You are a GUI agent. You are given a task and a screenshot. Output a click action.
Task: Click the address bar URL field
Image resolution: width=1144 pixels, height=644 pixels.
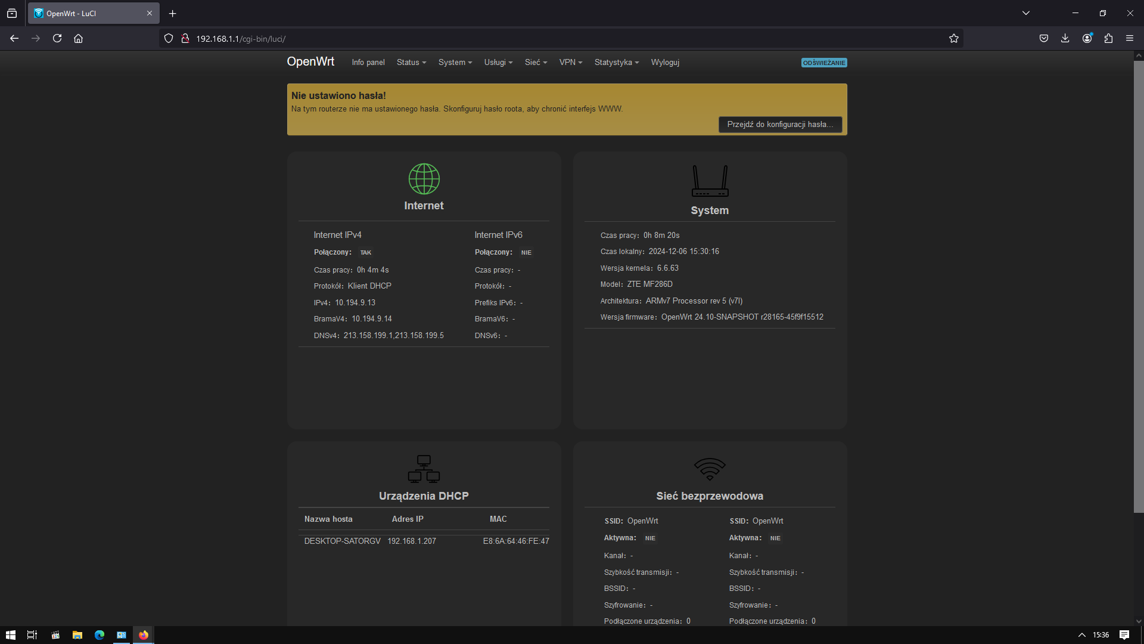pyautogui.click(x=560, y=38)
